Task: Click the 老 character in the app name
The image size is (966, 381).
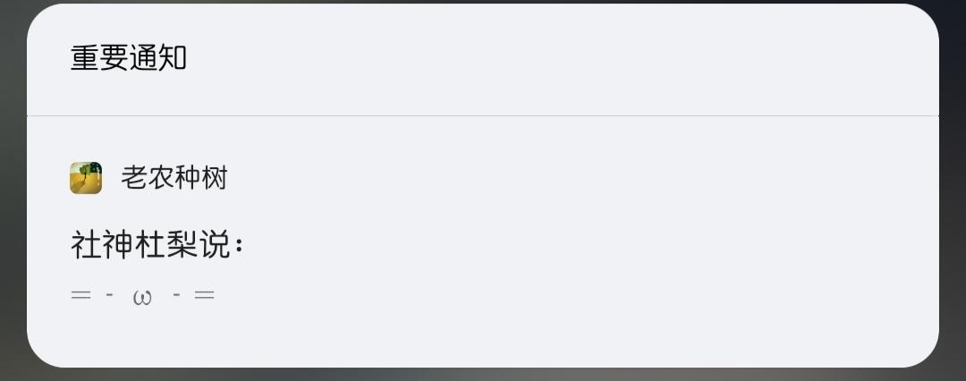Action: (x=134, y=178)
